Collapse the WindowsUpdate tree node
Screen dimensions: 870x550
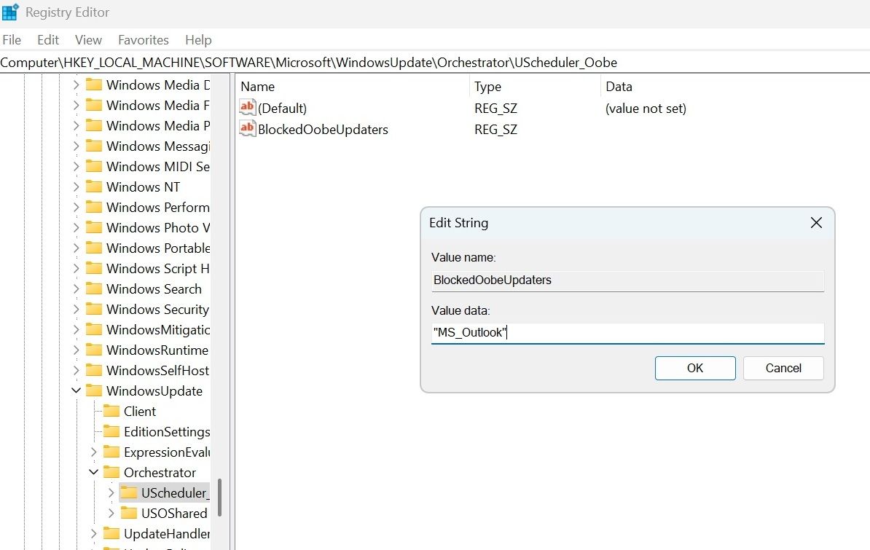point(76,390)
